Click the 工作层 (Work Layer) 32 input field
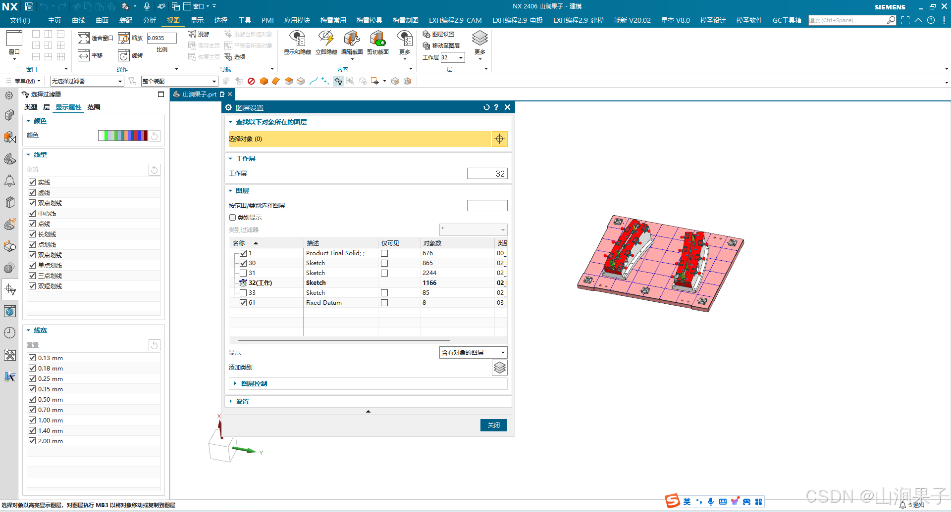Viewport: 951px width, 512px height. tap(487, 174)
